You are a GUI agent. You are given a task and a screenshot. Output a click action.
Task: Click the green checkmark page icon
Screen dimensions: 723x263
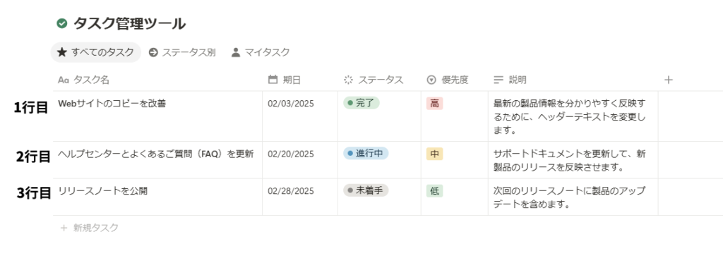tap(62, 23)
